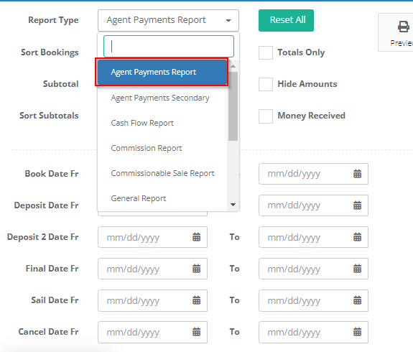Open calendar icon in Deposit 2 Date Fr
This screenshot has height=352, width=413.
click(x=197, y=237)
